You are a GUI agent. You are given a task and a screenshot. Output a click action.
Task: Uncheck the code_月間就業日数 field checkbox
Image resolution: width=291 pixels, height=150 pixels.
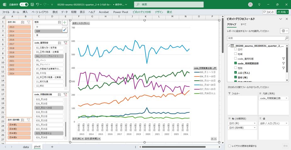[x=236, y=63]
